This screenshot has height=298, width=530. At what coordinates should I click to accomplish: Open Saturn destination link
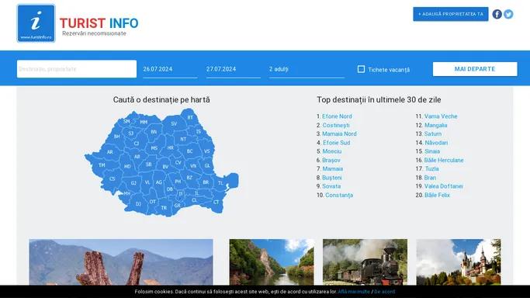[433, 133]
